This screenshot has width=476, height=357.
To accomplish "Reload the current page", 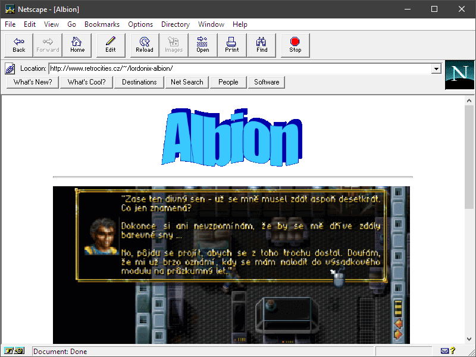I will (x=144, y=45).
